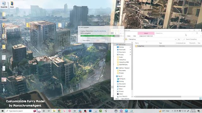
Task: Open USER MANUAL folder in navigation pane
Action: click(123, 65)
